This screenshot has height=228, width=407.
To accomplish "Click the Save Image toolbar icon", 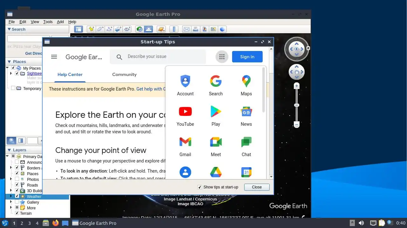I will 204,29.
